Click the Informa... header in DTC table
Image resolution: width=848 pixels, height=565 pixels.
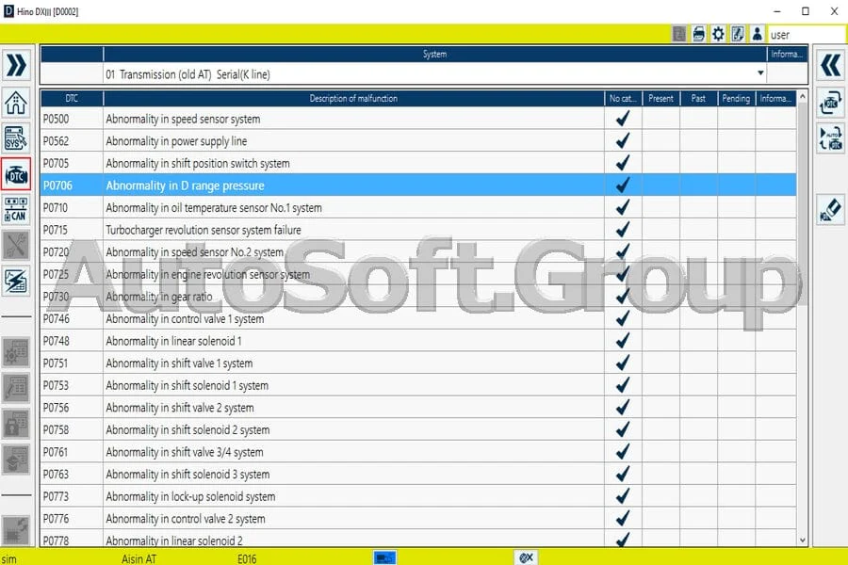[x=775, y=98]
